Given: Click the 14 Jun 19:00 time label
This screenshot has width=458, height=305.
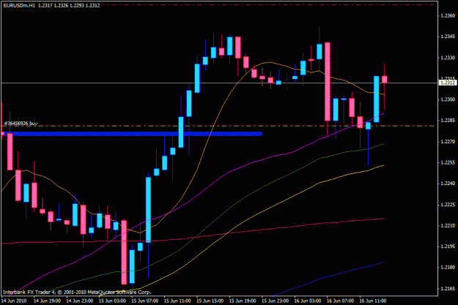Looking at the screenshot, I should (x=47, y=301).
